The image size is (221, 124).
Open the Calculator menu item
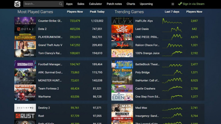pos(95,4)
